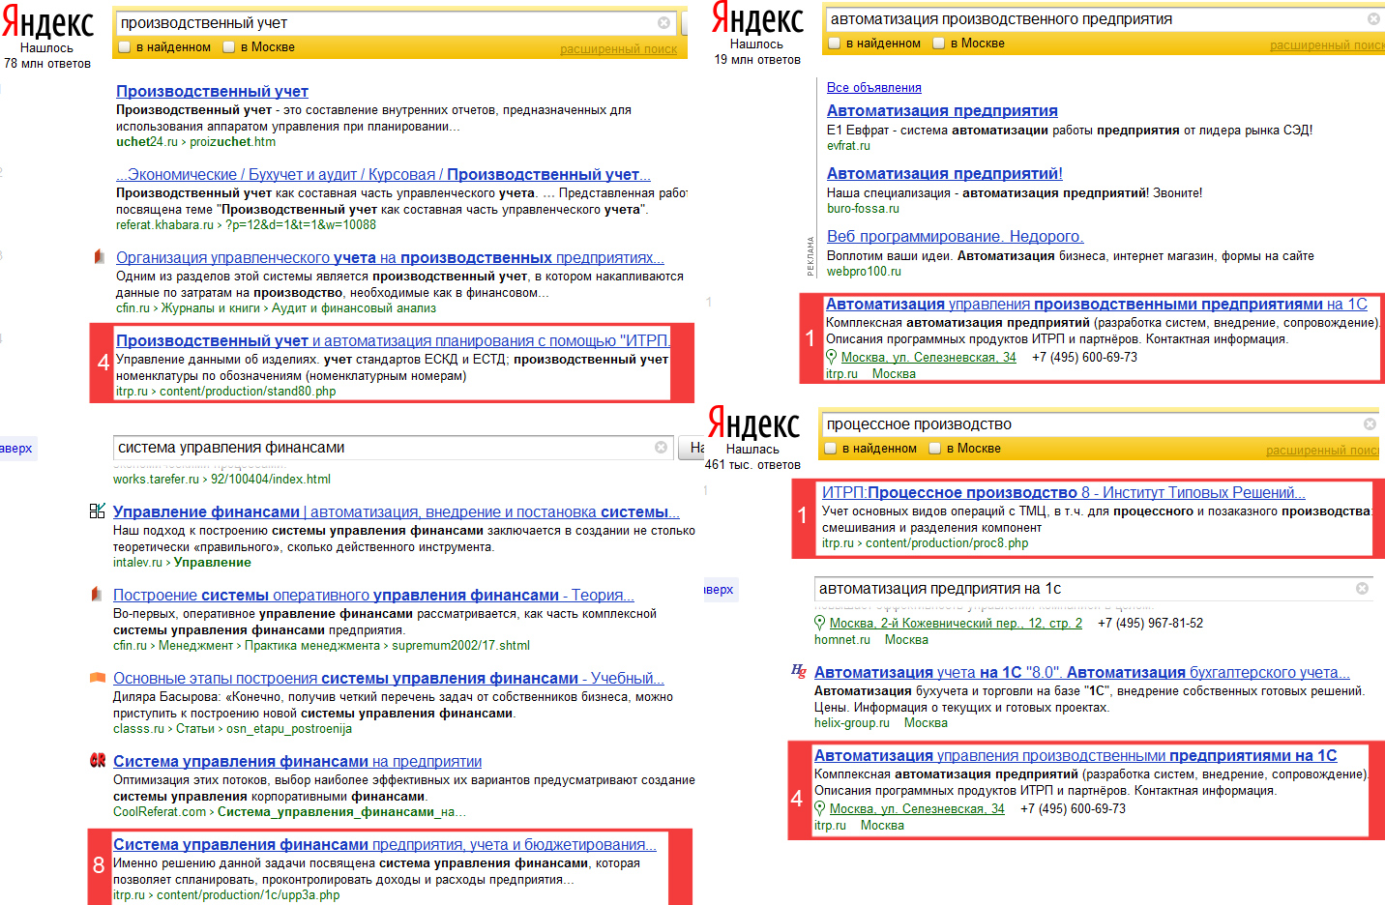Open the 'Все объявления' link
This screenshot has width=1385, height=905.
(874, 87)
